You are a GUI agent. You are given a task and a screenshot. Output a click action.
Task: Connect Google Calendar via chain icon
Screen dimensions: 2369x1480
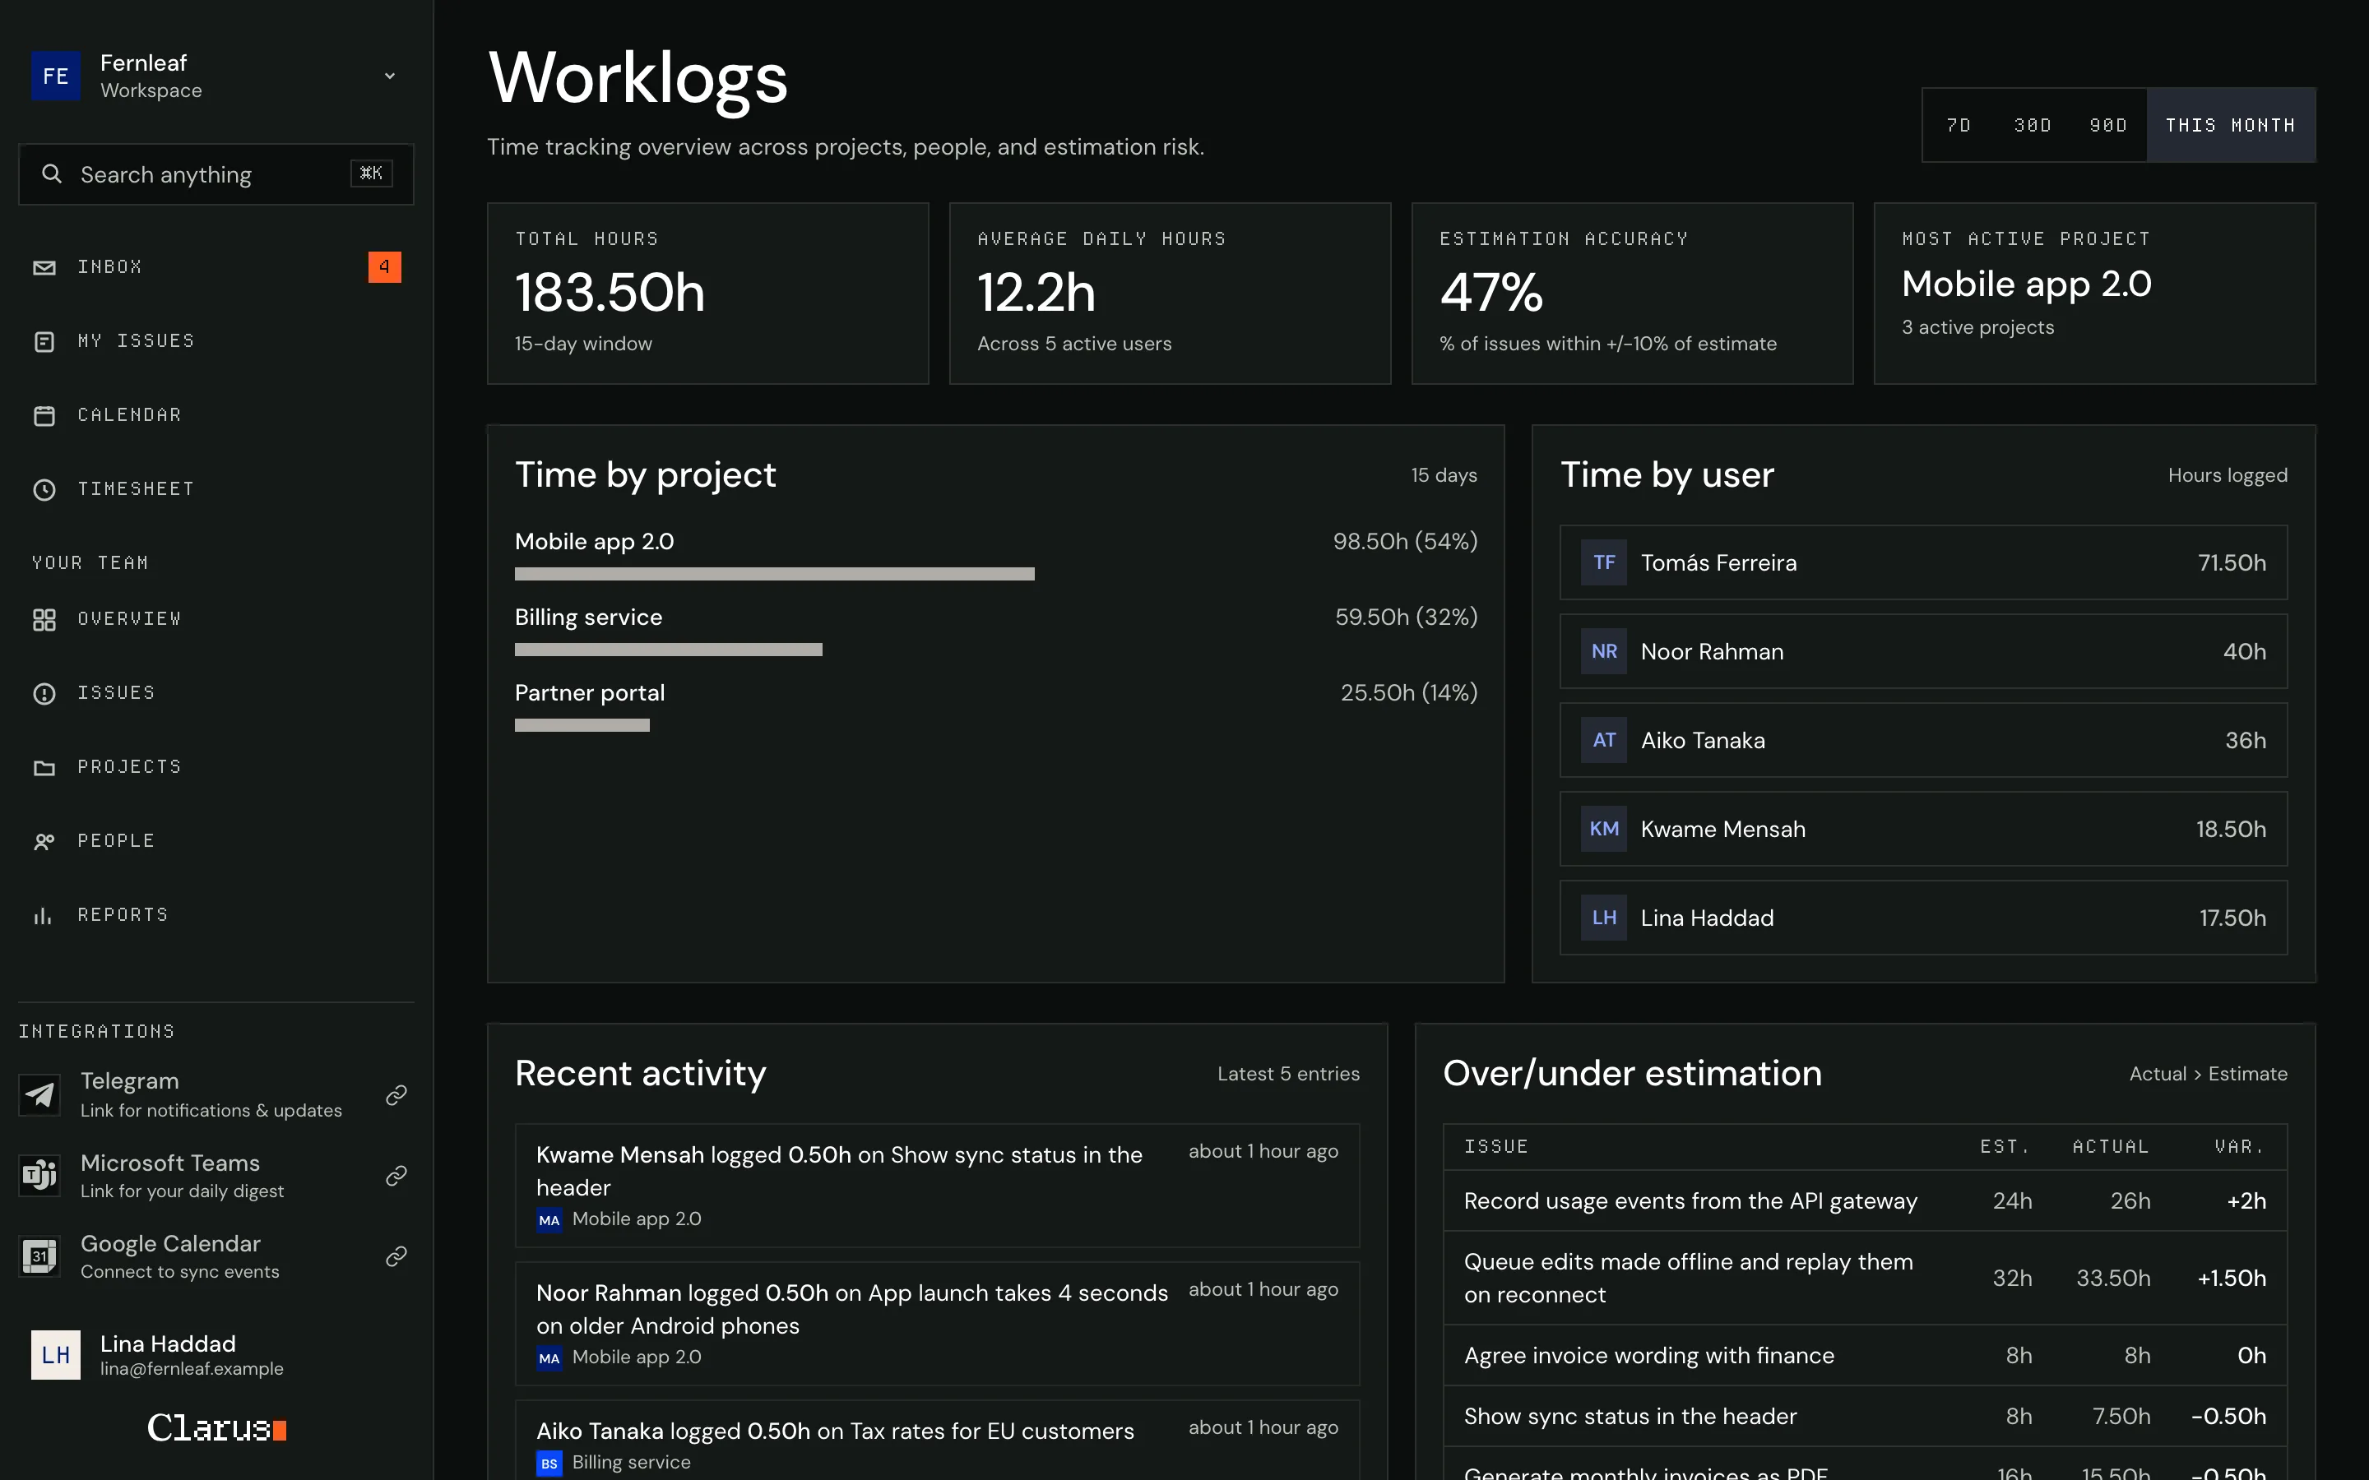[396, 1256]
